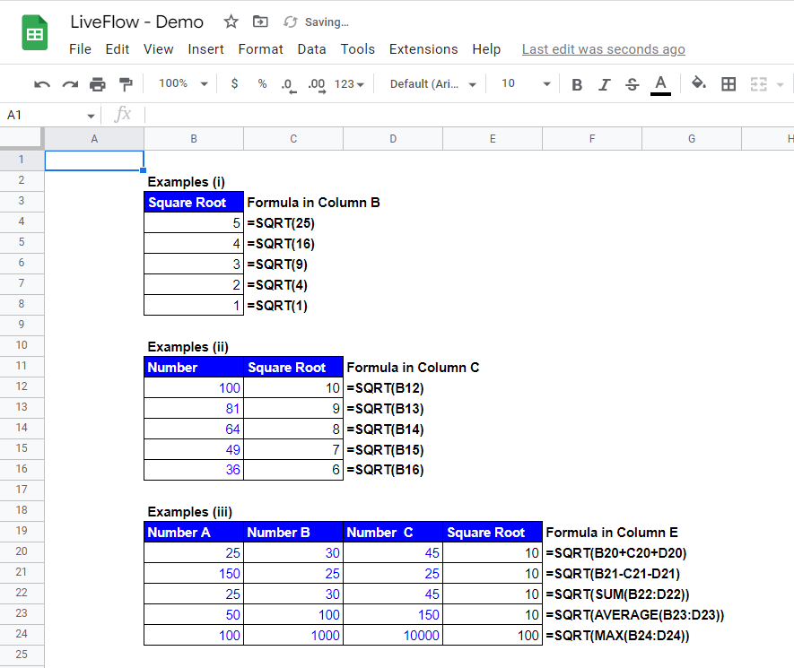This screenshot has width=794, height=668.
Task: Open the Extensions menu
Action: 423,49
